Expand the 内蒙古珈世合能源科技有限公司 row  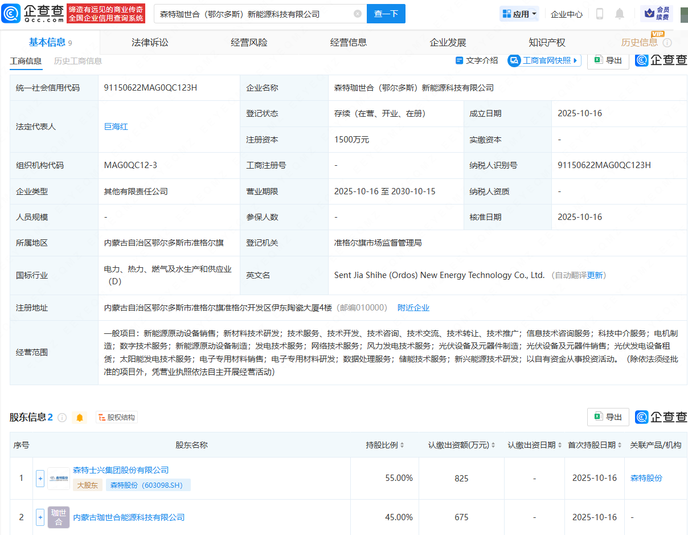39,517
